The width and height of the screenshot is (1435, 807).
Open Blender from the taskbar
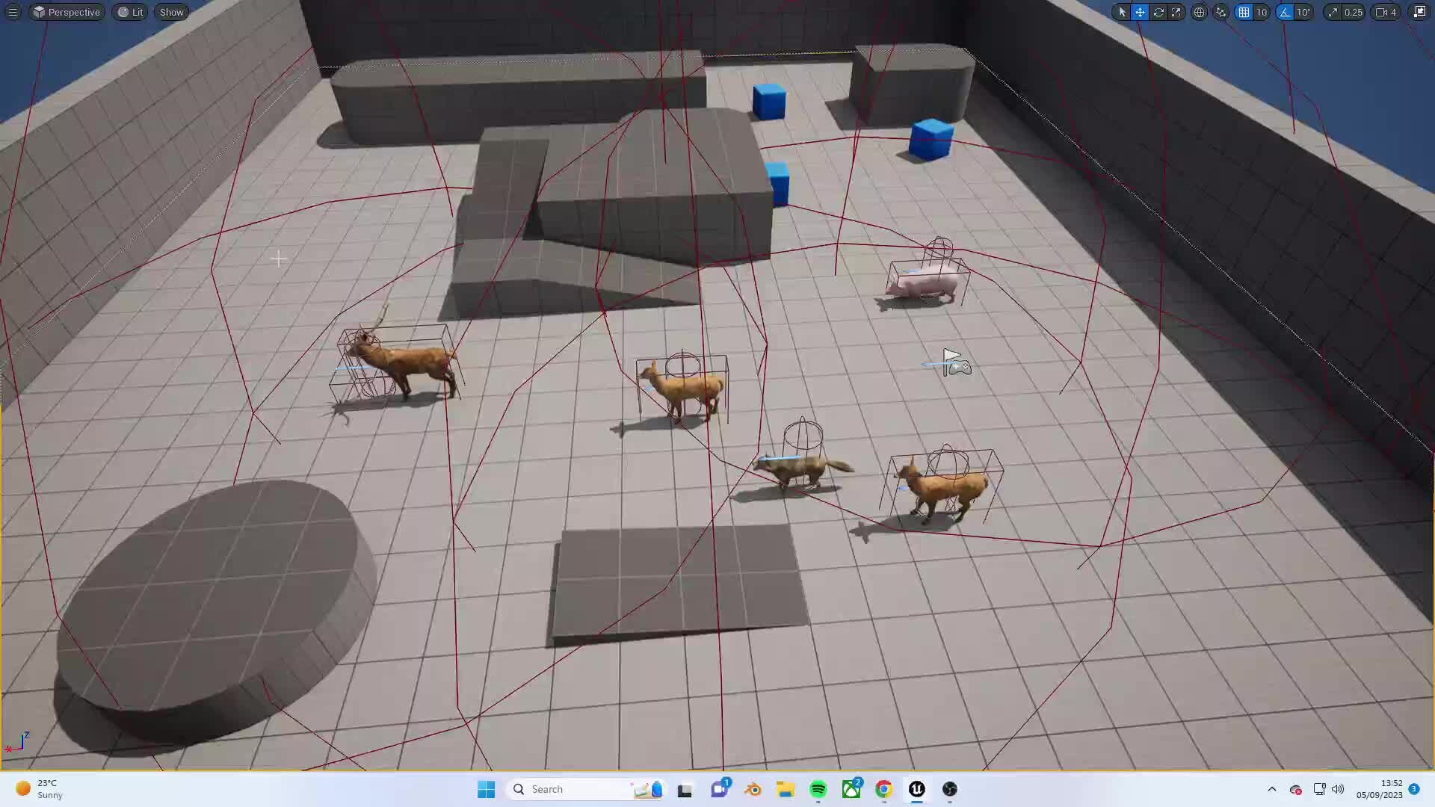(753, 789)
